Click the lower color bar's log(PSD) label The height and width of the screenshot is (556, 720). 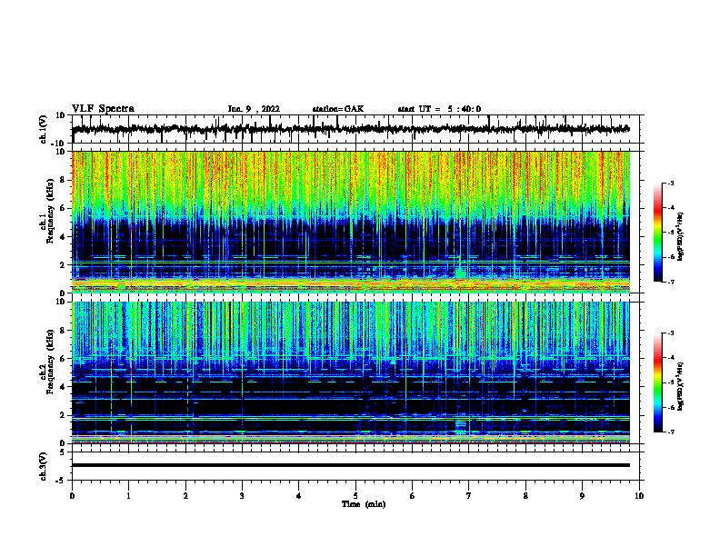[681, 386]
